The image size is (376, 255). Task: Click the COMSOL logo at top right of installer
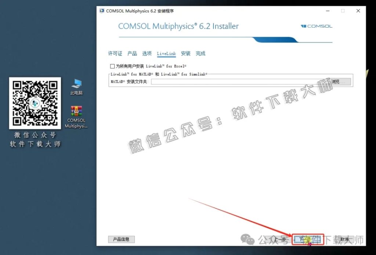pos(316,26)
